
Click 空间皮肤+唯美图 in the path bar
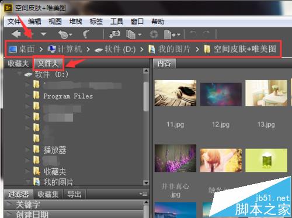click(x=240, y=49)
